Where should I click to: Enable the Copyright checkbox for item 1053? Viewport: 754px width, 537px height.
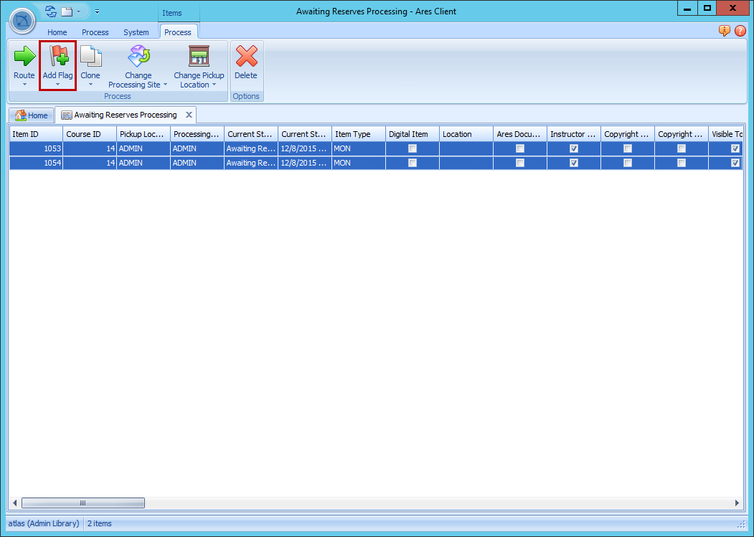627,148
